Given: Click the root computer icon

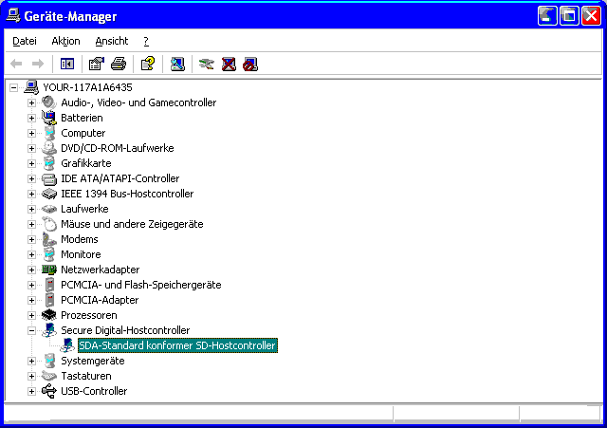Looking at the screenshot, I should point(31,87).
